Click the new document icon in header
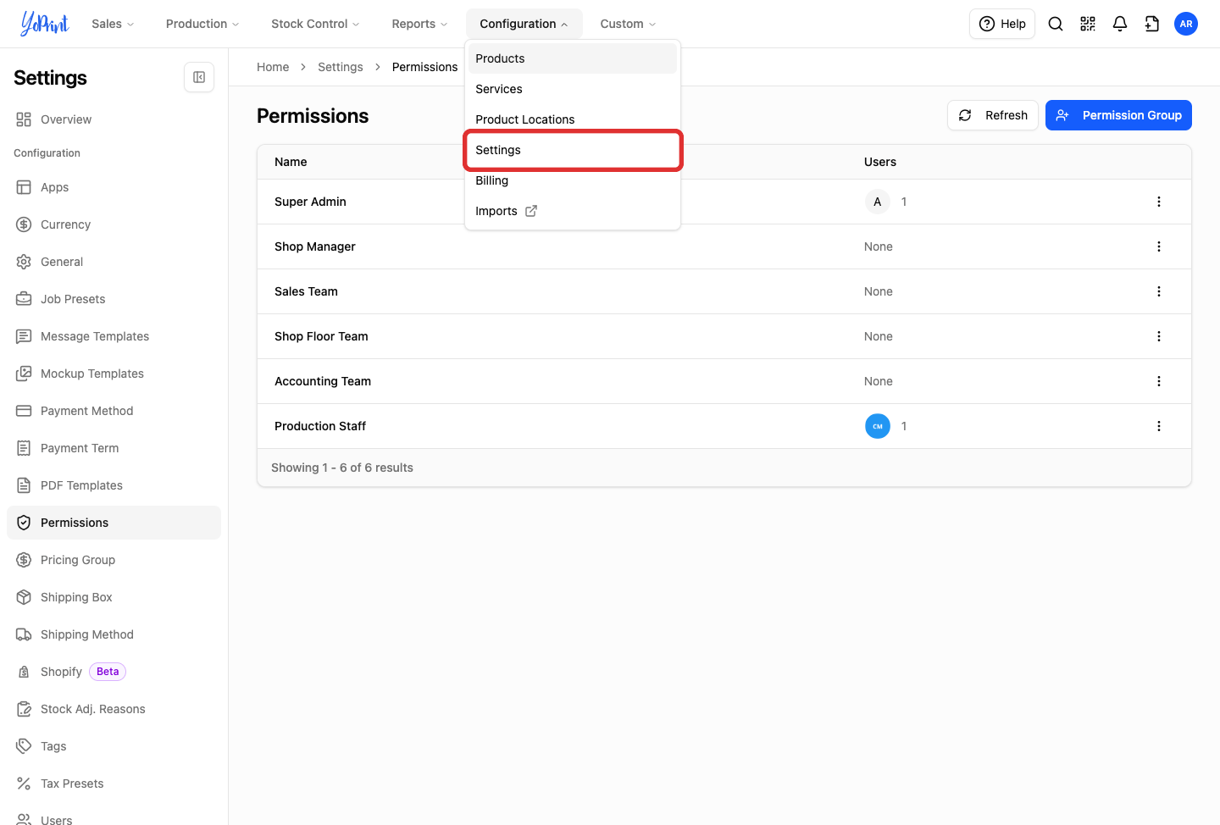Image resolution: width=1220 pixels, height=825 pixels. [1152, 24]
